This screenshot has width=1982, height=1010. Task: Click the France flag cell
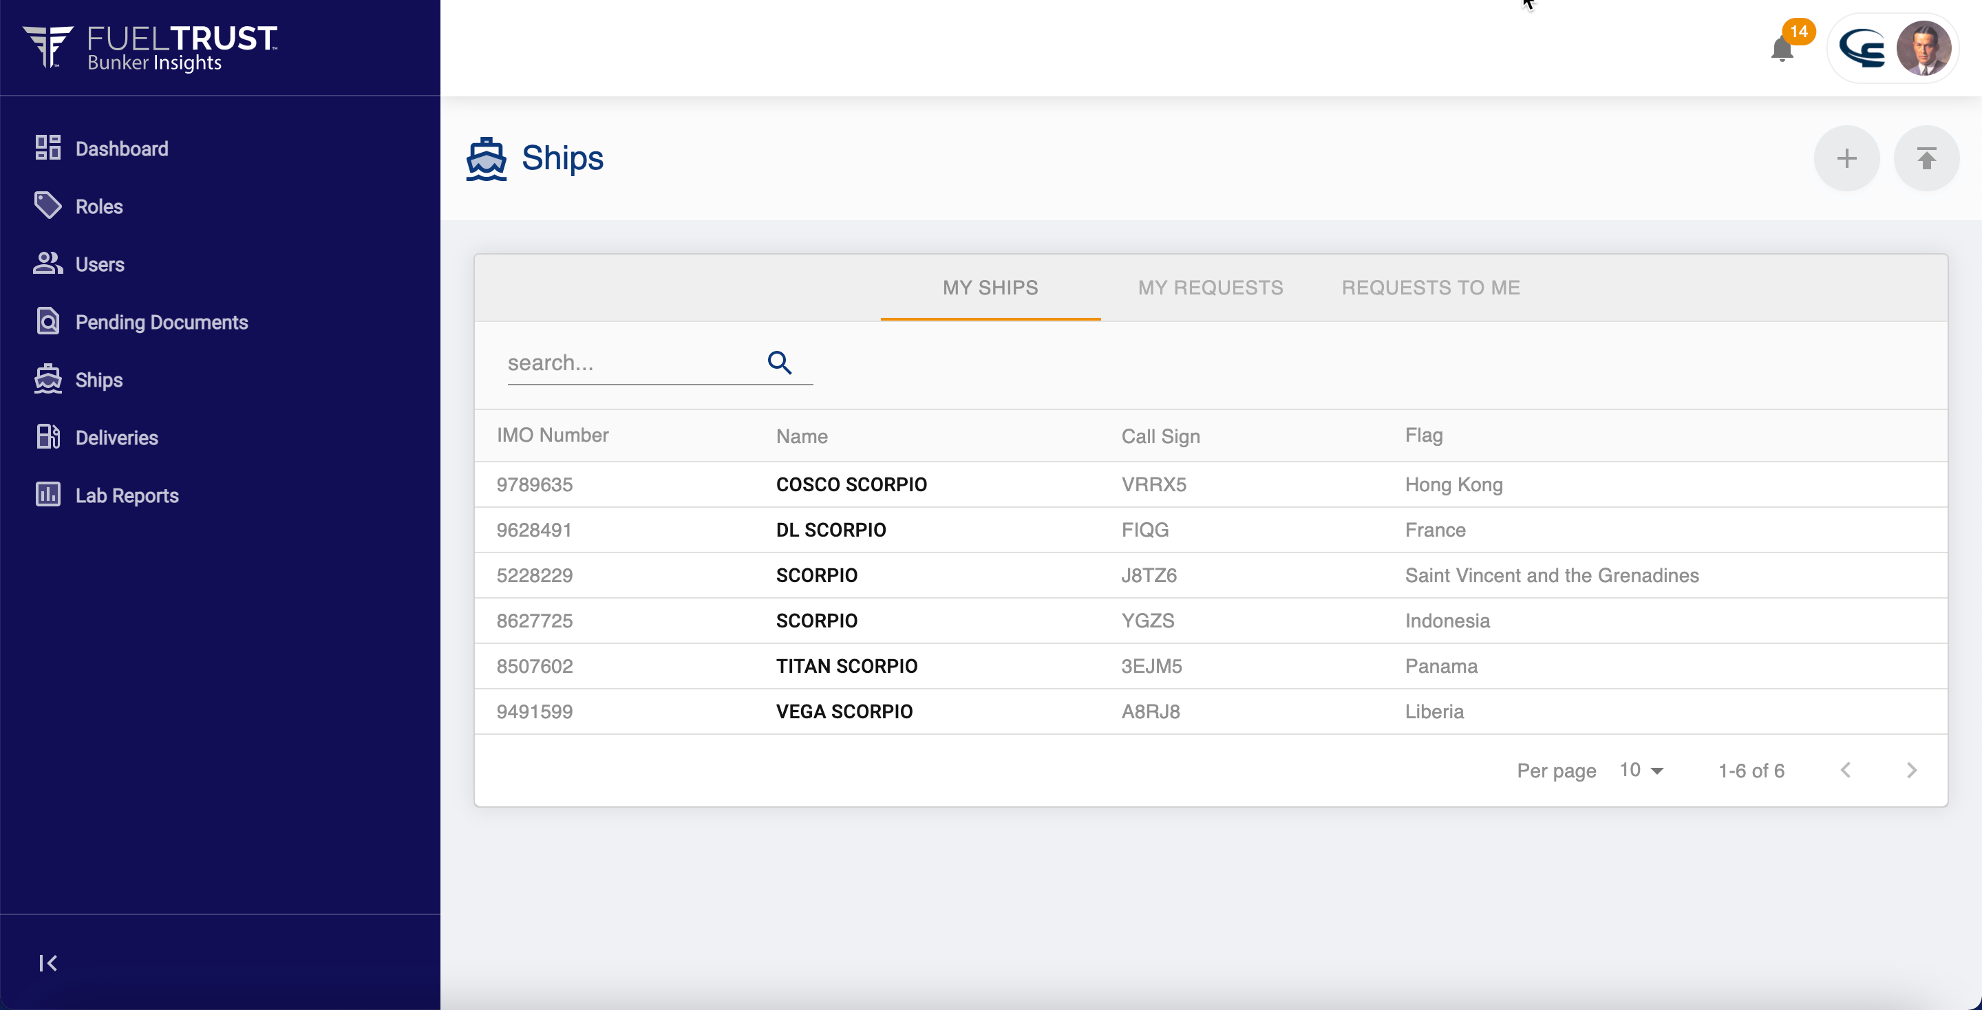(x=1435, y=530)
